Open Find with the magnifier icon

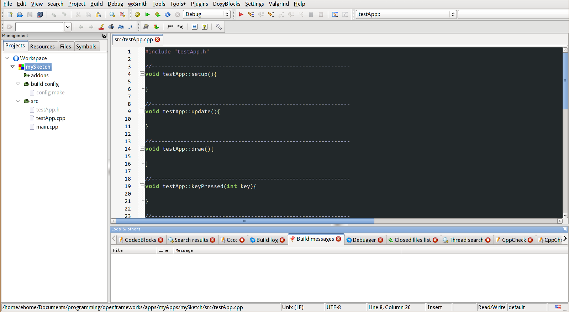[x=112, y=15]
